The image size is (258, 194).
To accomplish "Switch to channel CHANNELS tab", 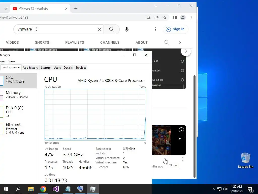I will tap(110, 42).
